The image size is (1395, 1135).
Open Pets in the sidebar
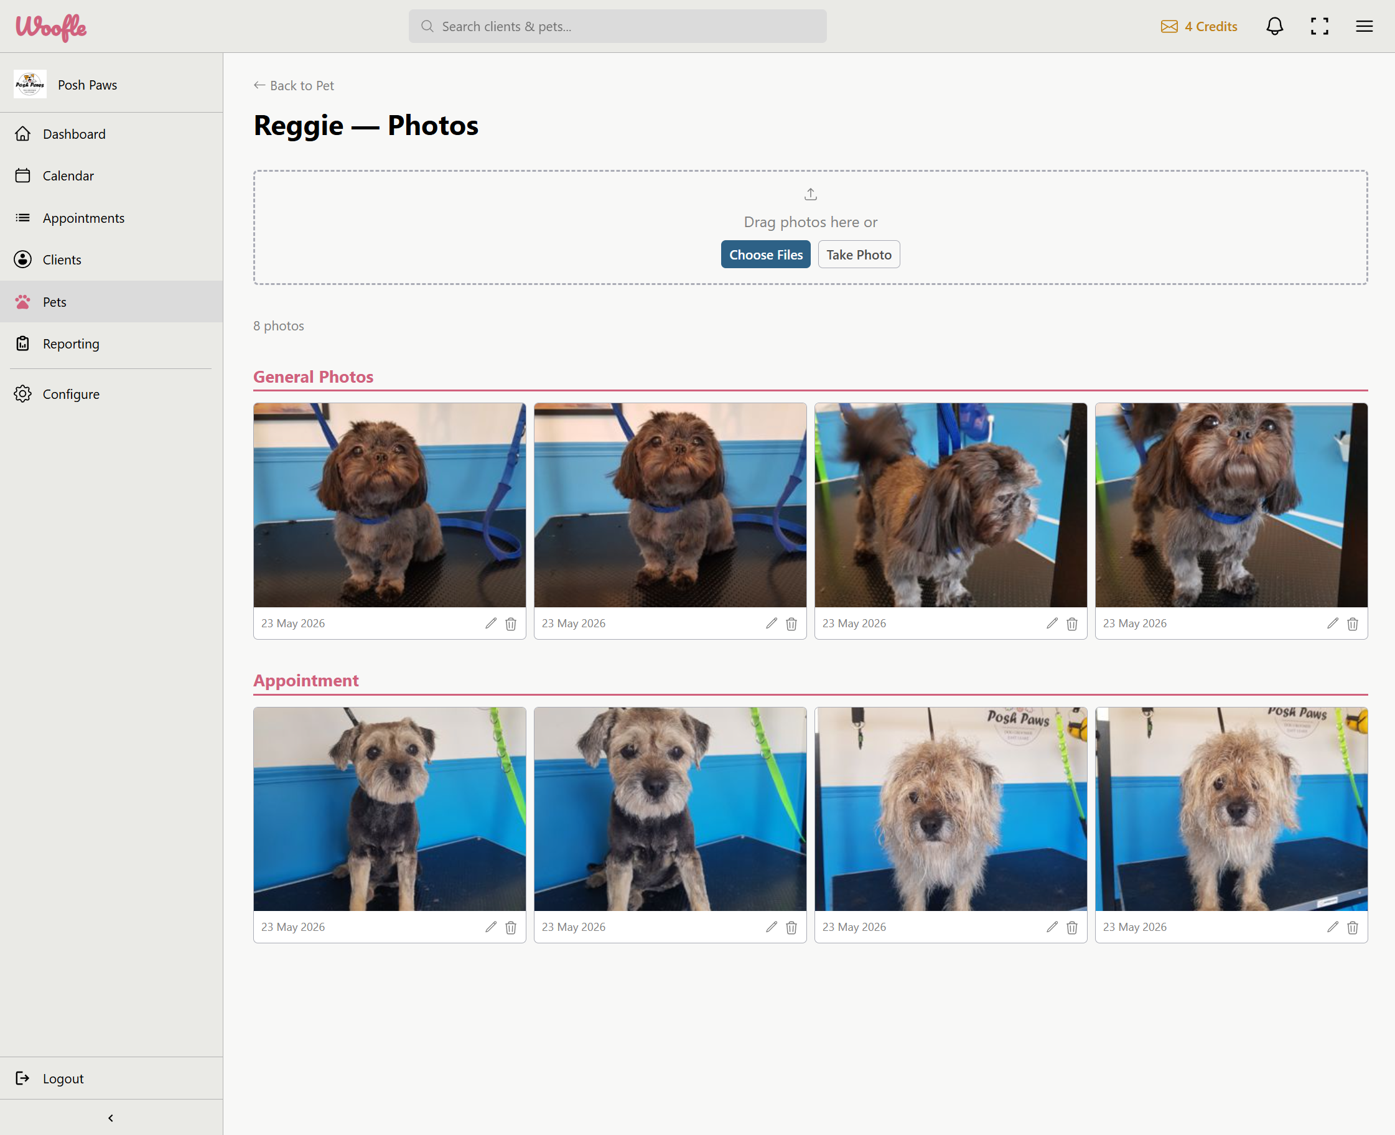pos(111,301)
